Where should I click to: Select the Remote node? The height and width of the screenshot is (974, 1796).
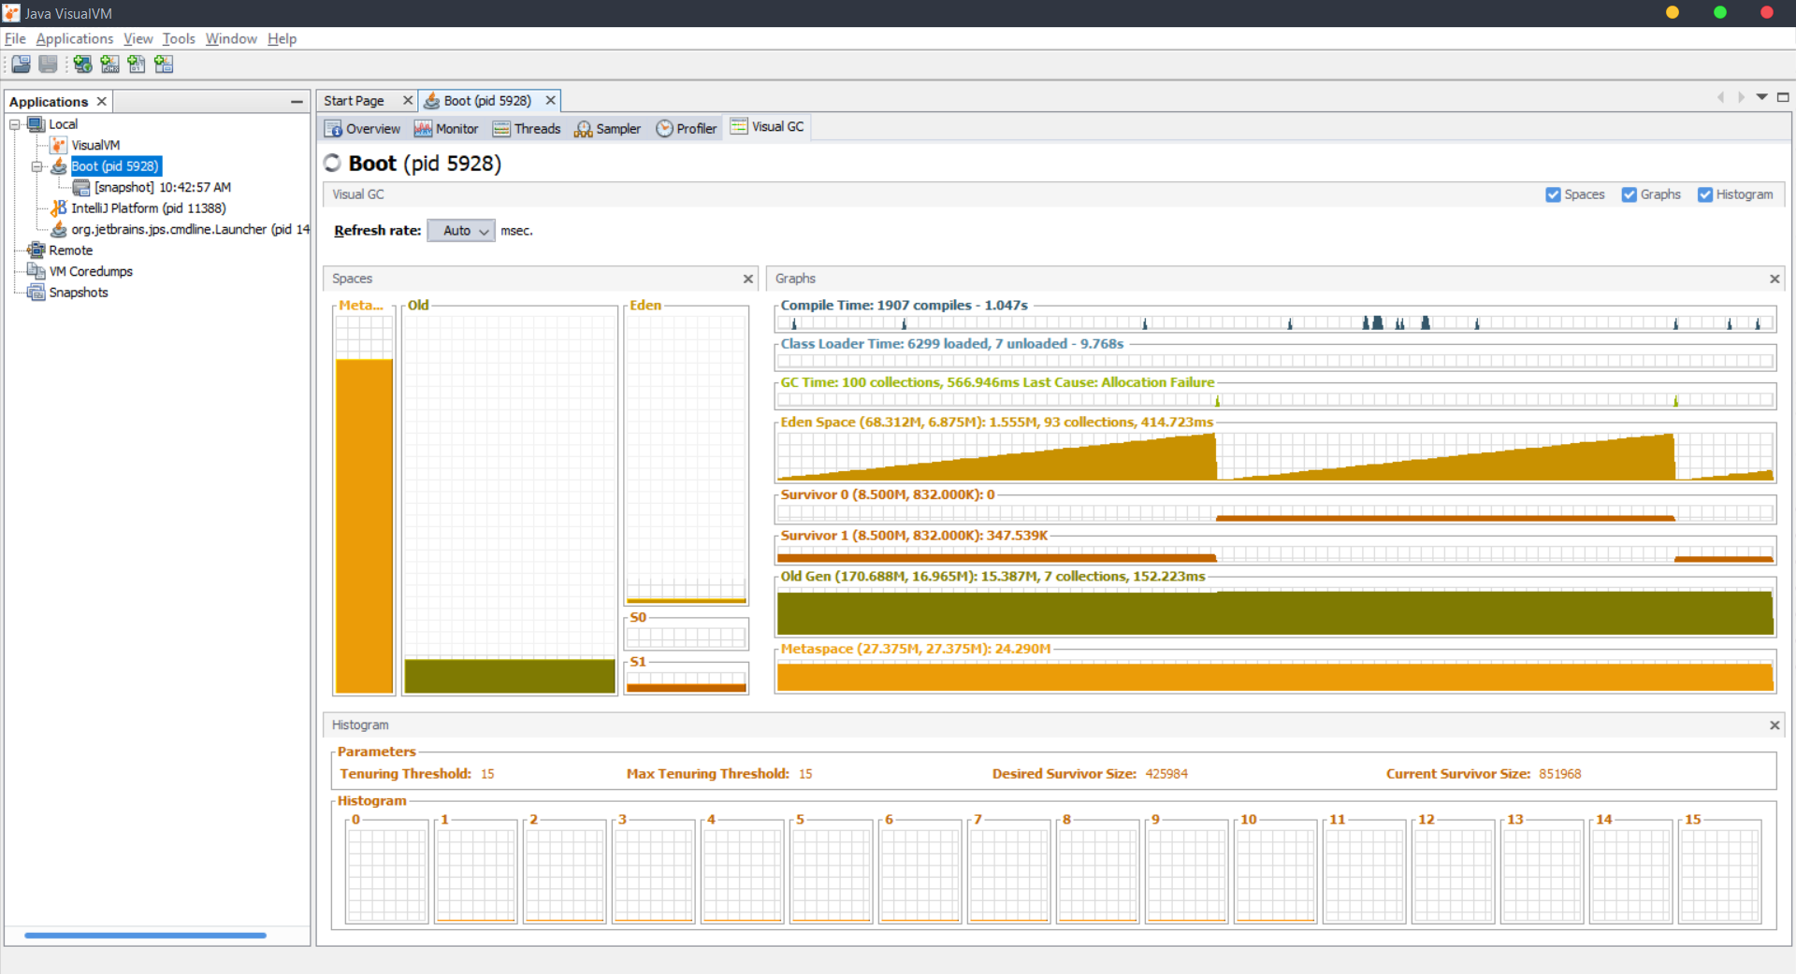tap(70, 251)
